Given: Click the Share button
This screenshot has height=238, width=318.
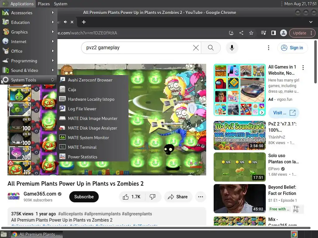Looking at the screenshot, I should [x=178, y=197].
